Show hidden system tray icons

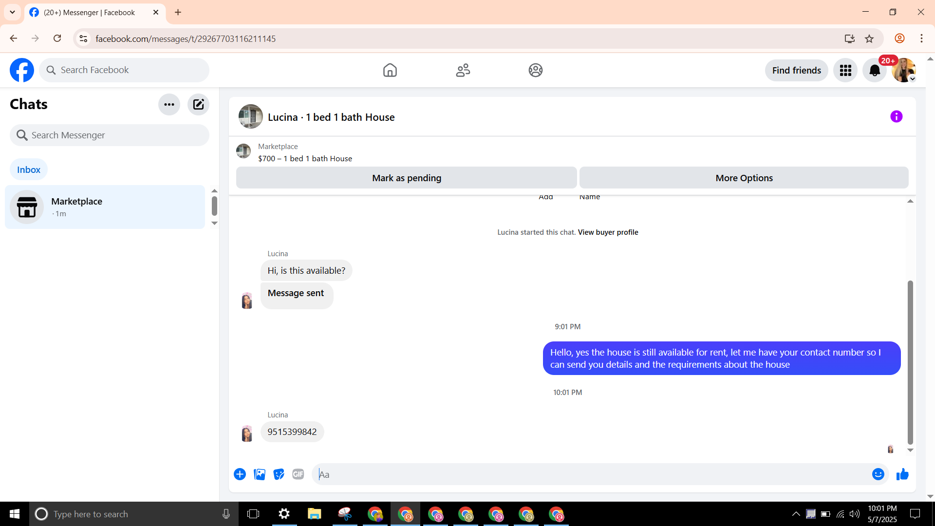[796, 514]
